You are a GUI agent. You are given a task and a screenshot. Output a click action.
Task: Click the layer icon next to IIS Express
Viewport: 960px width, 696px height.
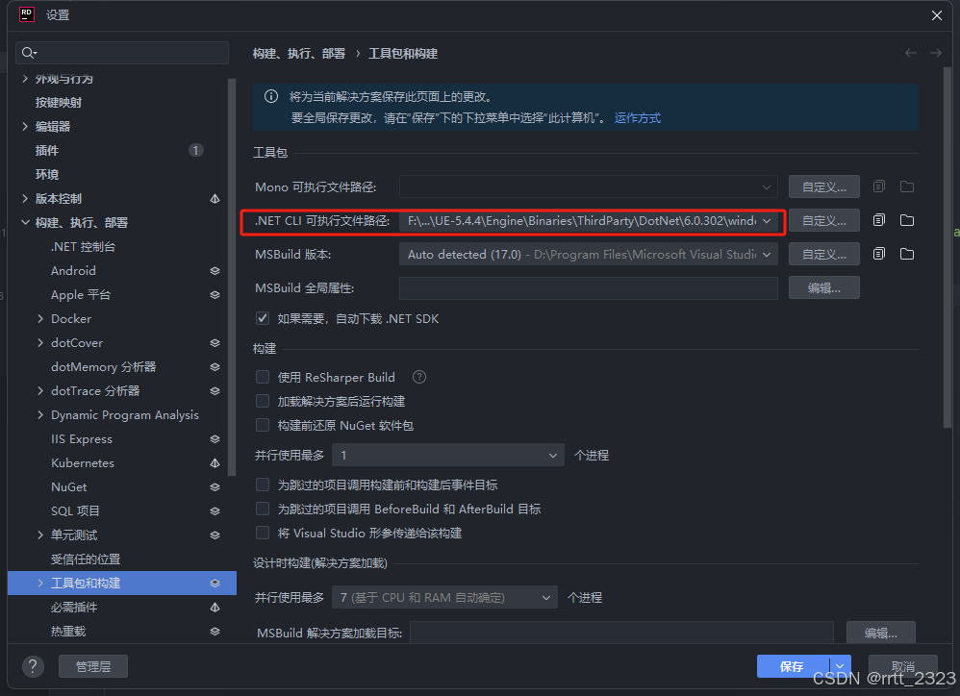[x=215, y=439]
